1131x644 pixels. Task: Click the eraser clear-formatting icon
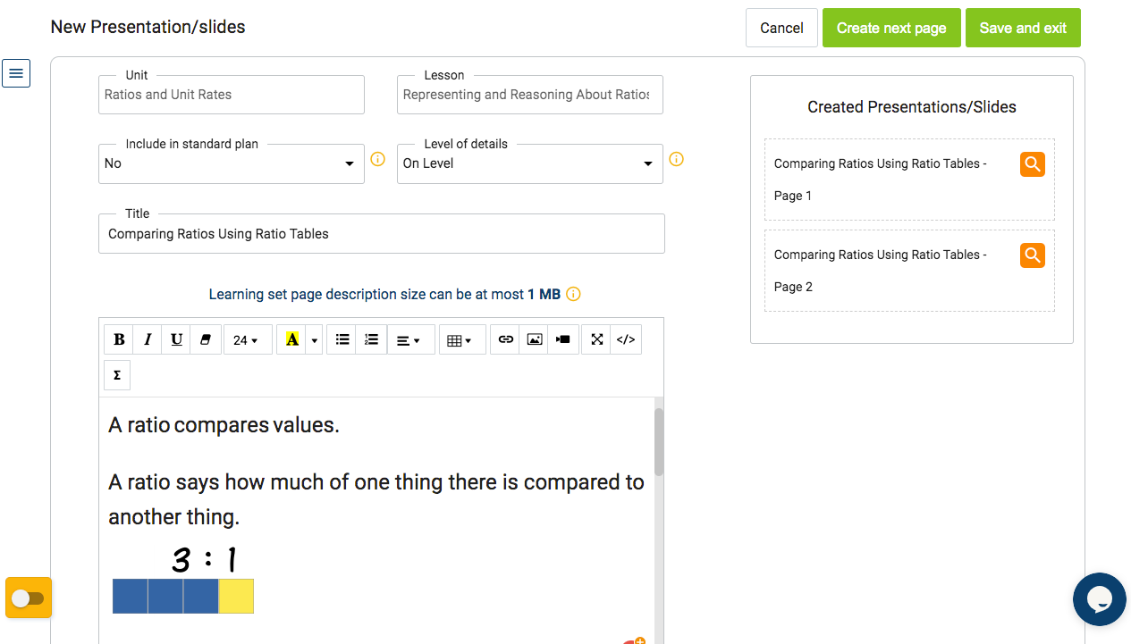pyautogui.click(x=205, y=339)
